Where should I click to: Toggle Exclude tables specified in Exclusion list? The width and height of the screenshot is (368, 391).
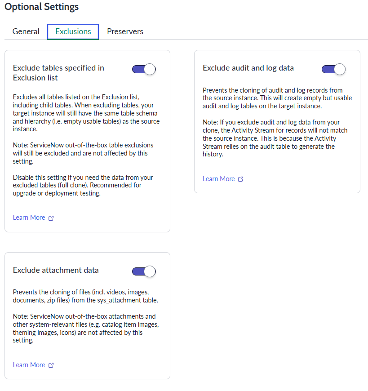[x=144, y=69]
